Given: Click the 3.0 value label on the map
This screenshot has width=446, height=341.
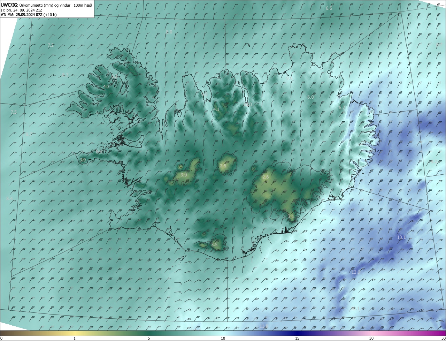Looking at the screenshot, I should [184, 175].
